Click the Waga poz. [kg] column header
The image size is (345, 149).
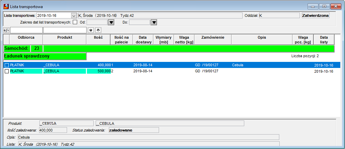pyautogui.click(x=303, y=40)
